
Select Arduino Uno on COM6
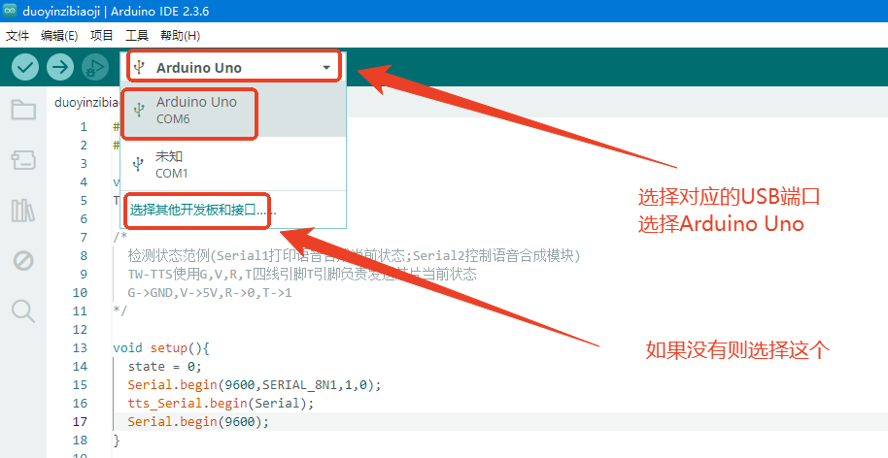pos(233,111)
